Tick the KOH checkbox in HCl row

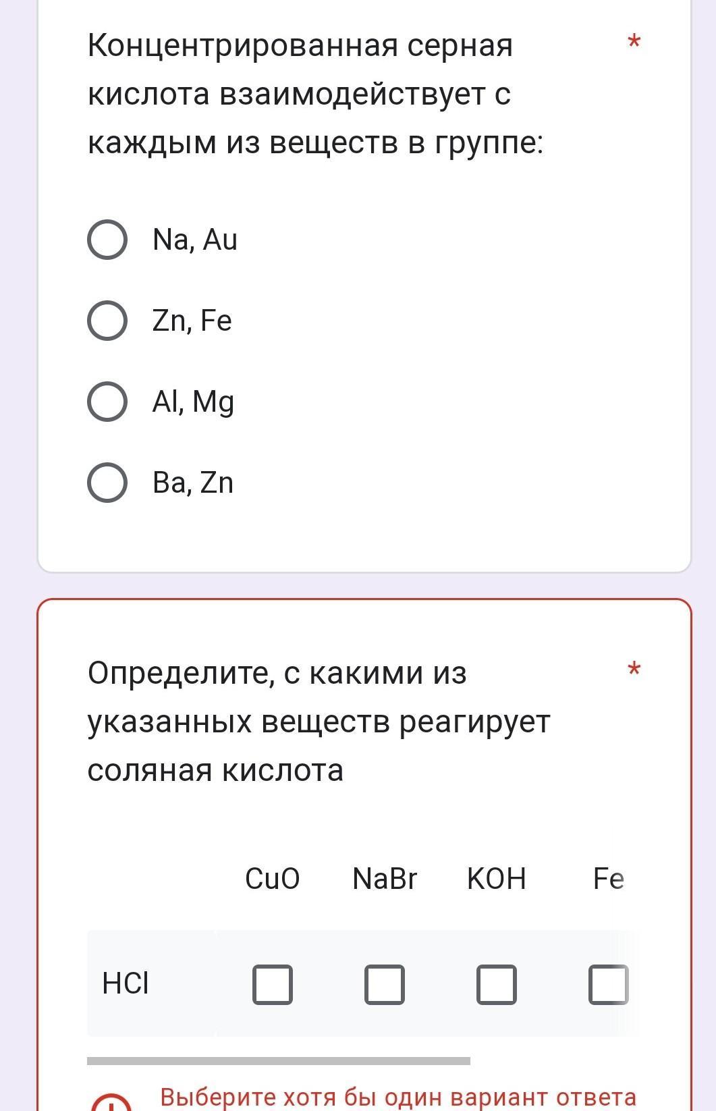click(x=497, y=985)
